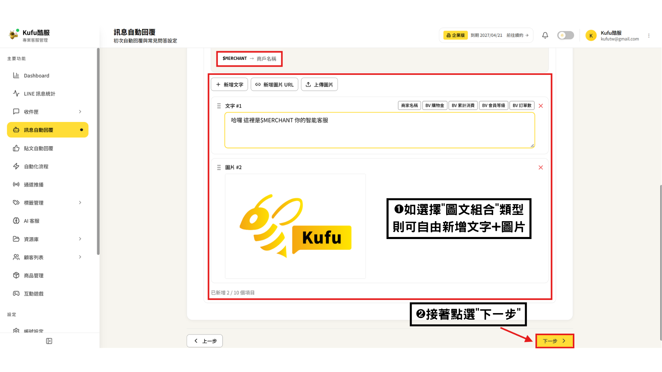
Task: Open the notification bell
Action: click(545, 35)
